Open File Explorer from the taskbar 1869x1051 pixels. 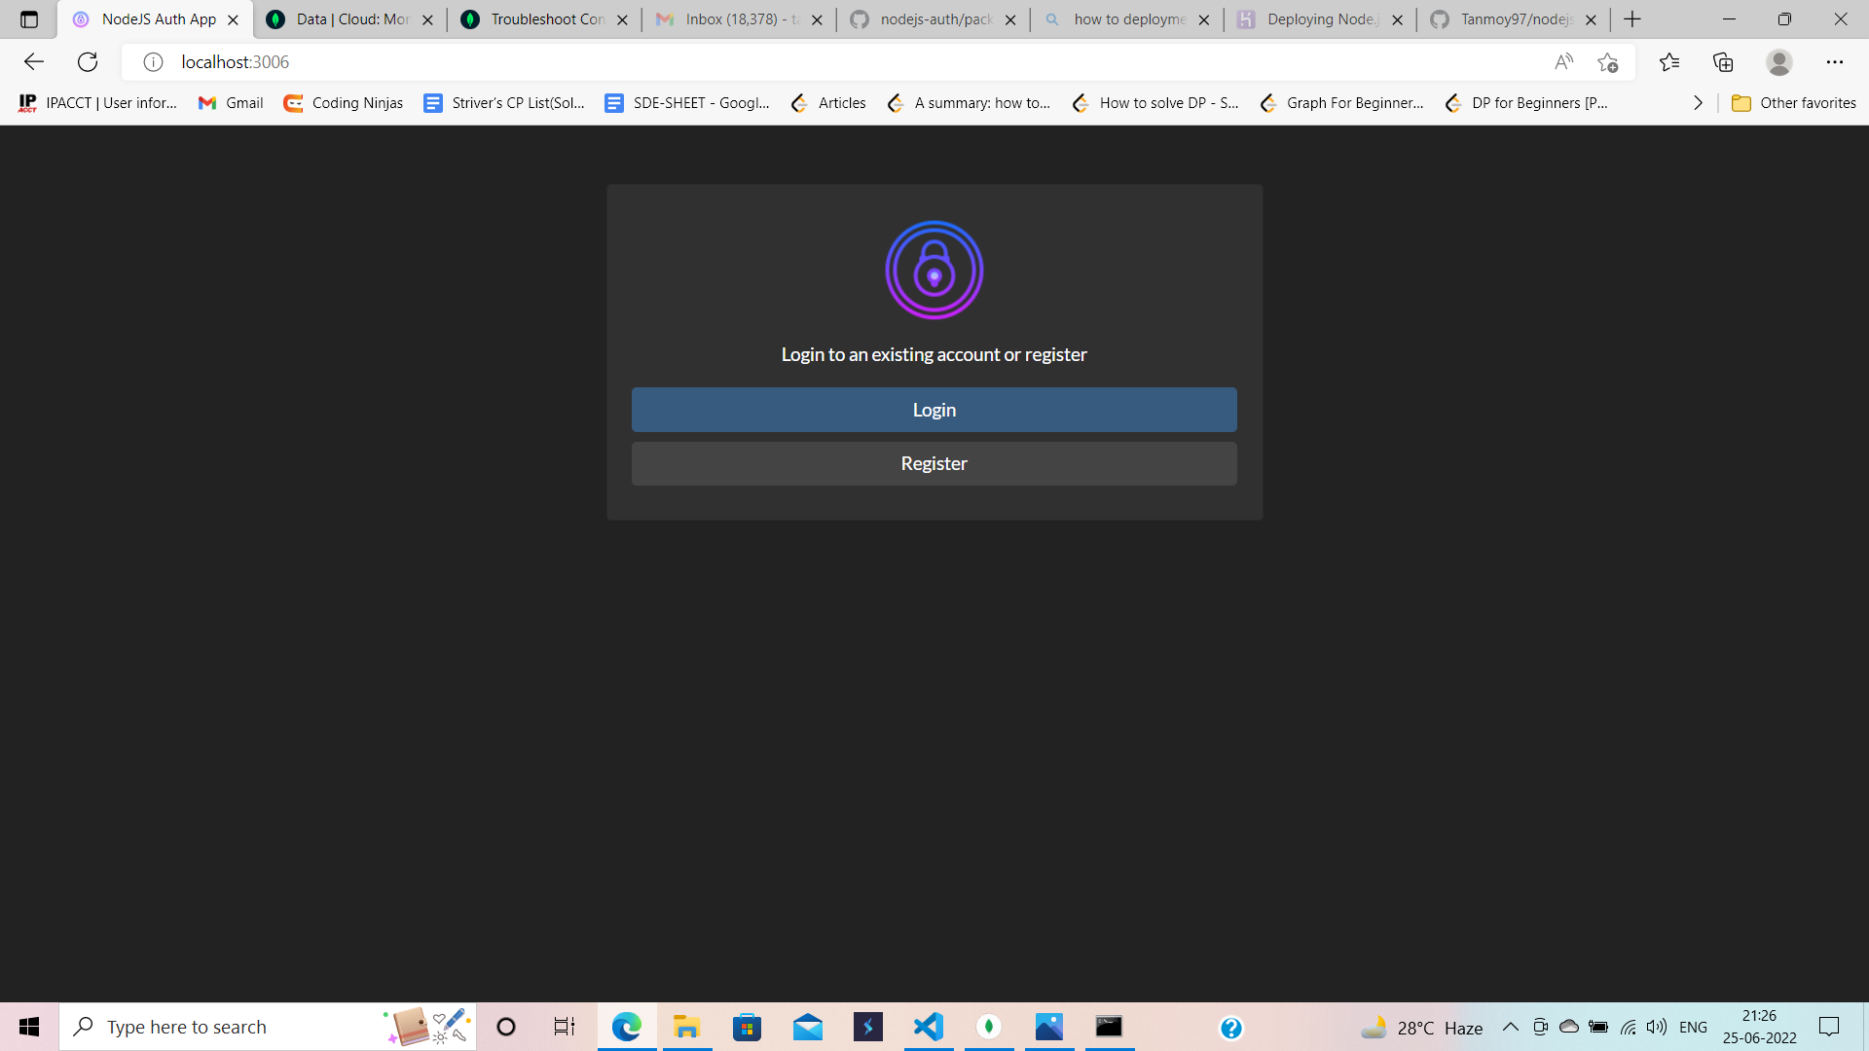tap(687, 1027)
